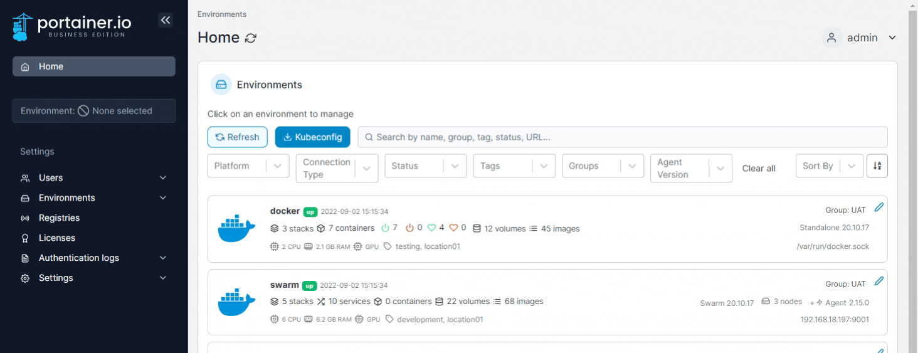Click Clear all filters link
The width and height of the screenshot is (918, 353).
pos(759,169)
